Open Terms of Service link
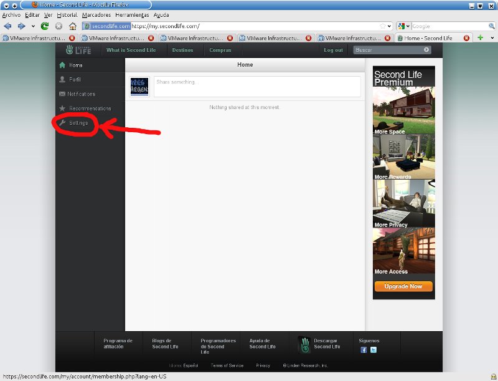The height and width of the screenshot is (381, 498). click(227, 366)
